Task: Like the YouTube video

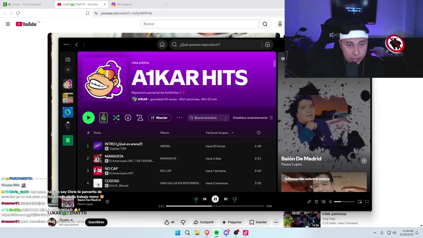Action: 170,222
